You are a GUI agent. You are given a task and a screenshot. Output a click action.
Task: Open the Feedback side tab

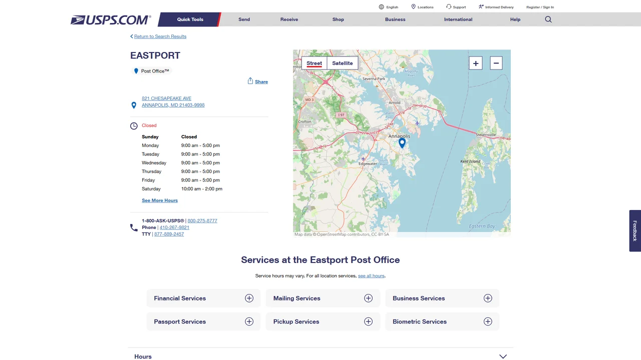tap(635, 230)
